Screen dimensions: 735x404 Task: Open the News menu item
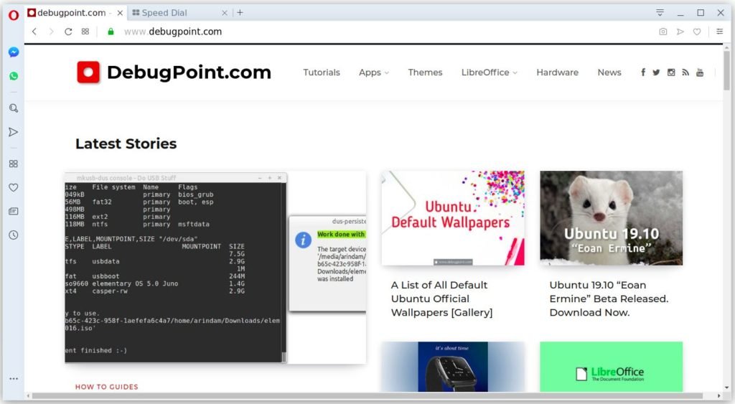pyautogui.click(x=609, y=72)
